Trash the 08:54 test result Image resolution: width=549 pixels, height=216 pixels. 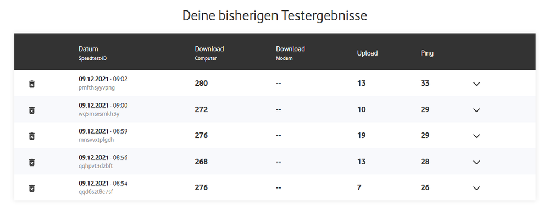(31, 189)
